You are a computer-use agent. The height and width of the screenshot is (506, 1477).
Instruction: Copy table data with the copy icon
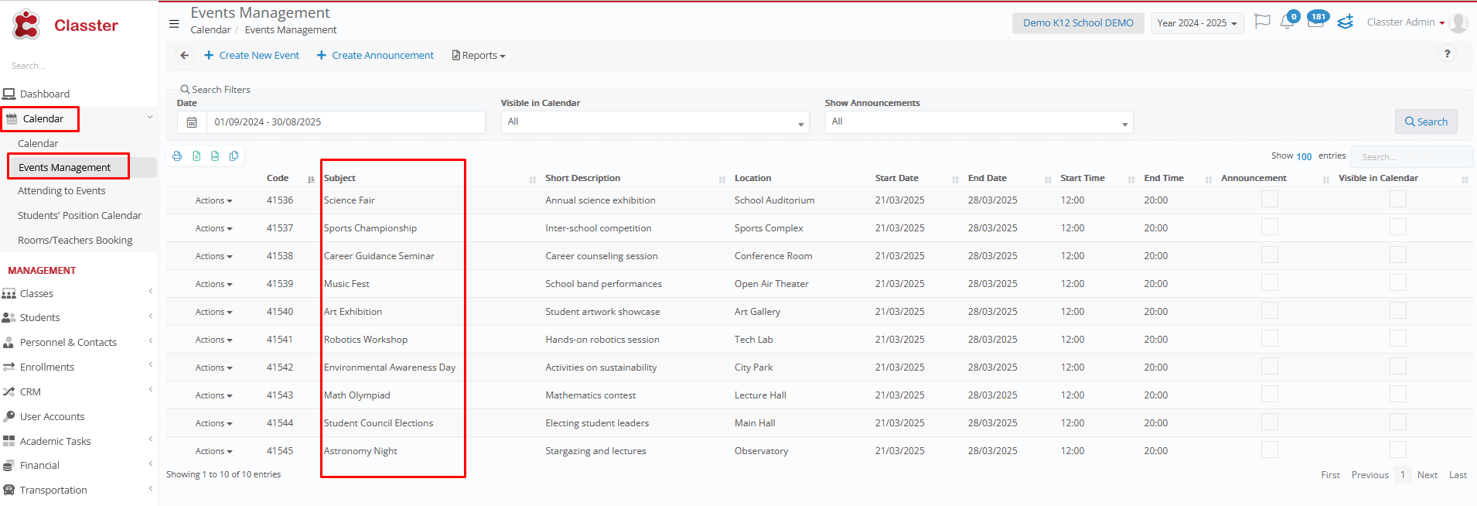coord(234,156)
